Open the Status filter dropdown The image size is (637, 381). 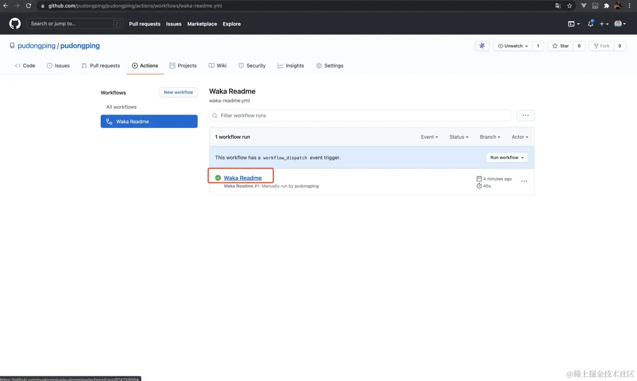point(459,137)
